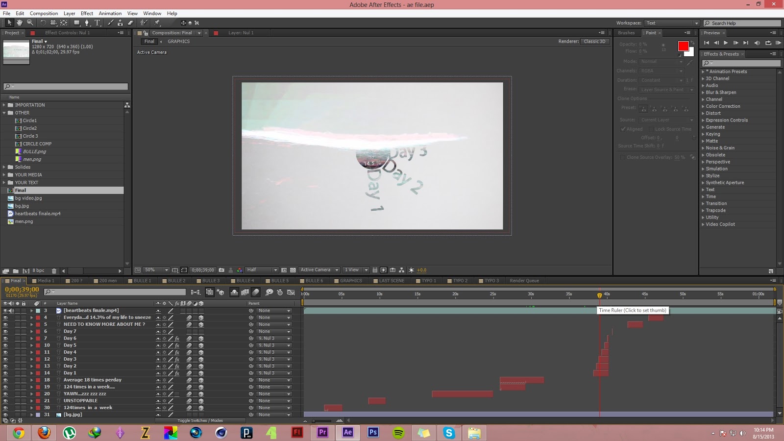Open the Effect menu
This screenshot has width=784, height=441.
[x=87, y=13]
